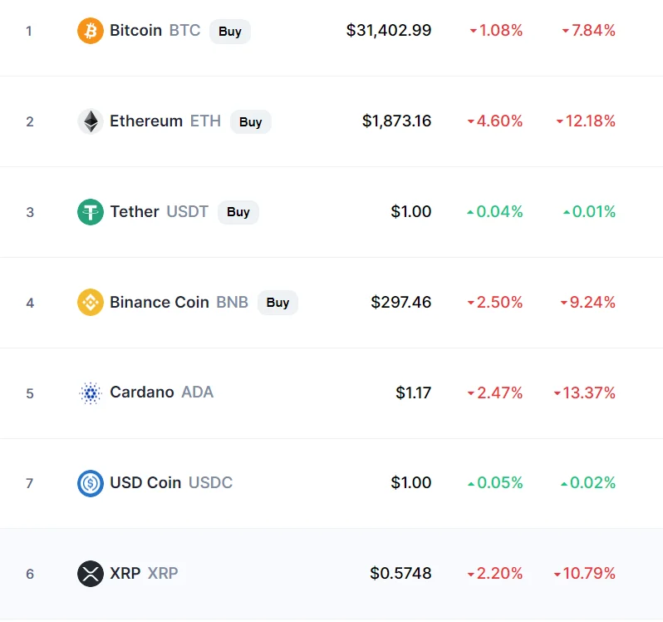Click the Buy button for Binance Coin
The width and height of the screenshot is (663, 622).
coord(277,303)
